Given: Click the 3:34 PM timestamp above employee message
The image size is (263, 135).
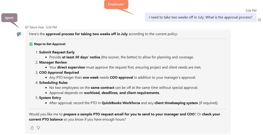Looking at the screenshot, I should click(251, 11).
